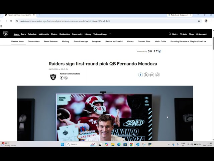
Task: Select the History sub-tab under News
Action: [x=130, y=41]
